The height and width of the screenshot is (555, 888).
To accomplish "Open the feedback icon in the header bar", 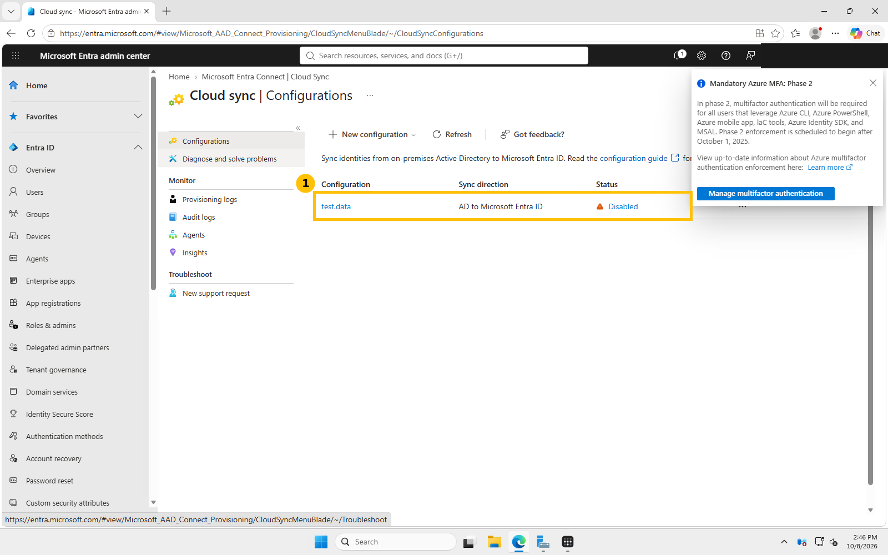I will click(x=750, y=56).
